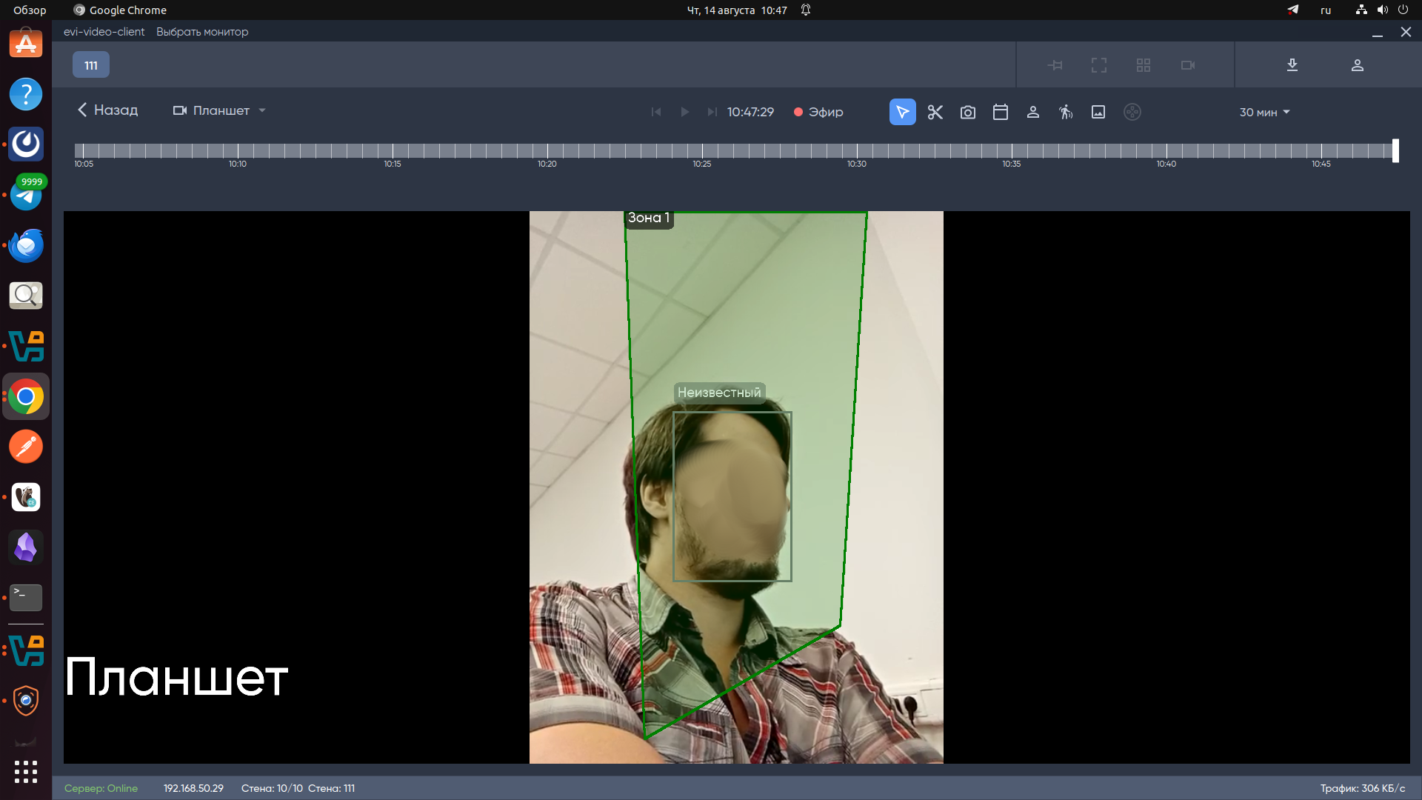Click timeline at the 10:25 mark
1422x800 pixels.
(701, 151)
